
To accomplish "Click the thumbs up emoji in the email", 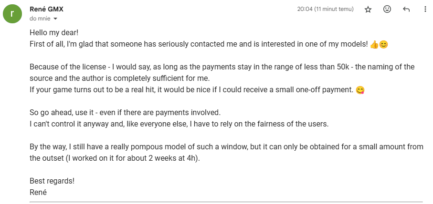I will [x=374, y=45].
